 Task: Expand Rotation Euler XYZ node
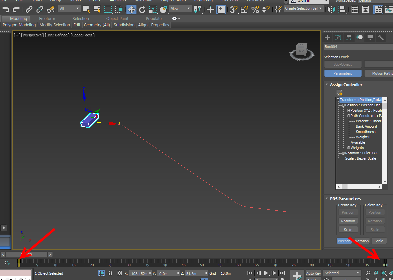point(343,153)
